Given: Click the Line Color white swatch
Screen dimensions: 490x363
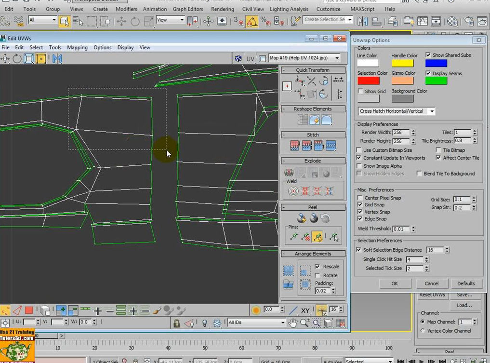Looking at the screenshot, I should point(368,63).
